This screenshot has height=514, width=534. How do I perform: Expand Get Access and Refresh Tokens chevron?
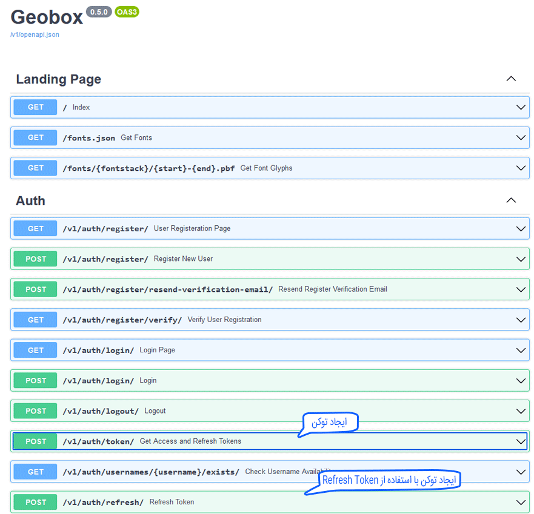click(x=521, y=441)
